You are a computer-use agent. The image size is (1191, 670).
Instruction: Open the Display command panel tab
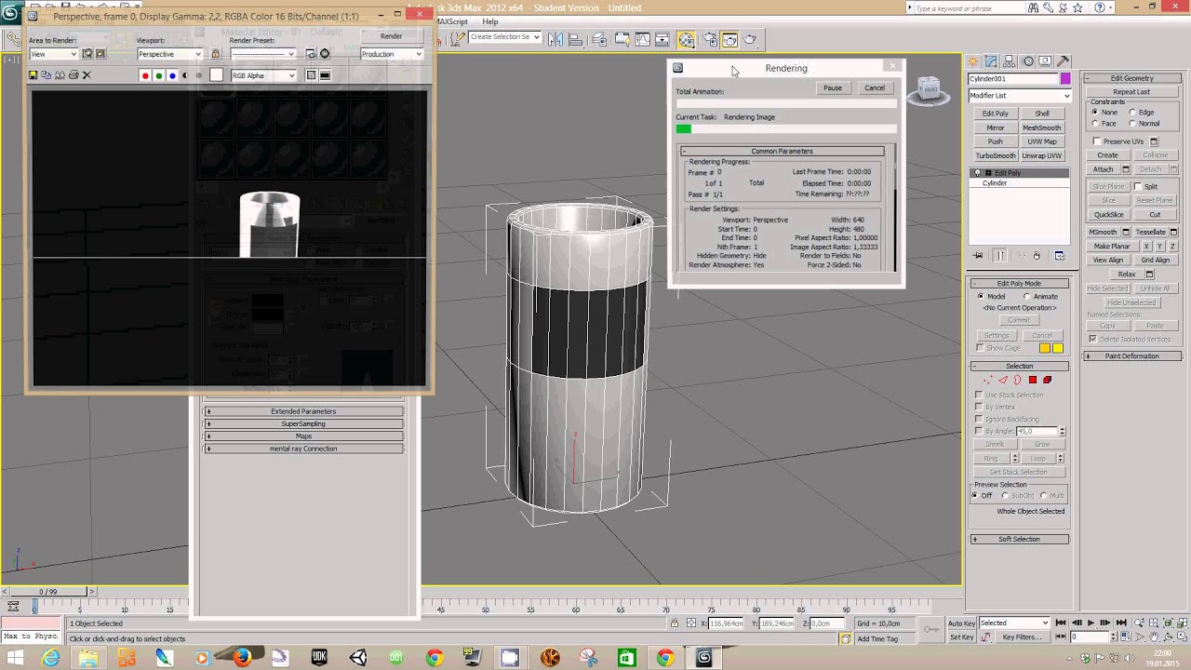(1046, 61)
